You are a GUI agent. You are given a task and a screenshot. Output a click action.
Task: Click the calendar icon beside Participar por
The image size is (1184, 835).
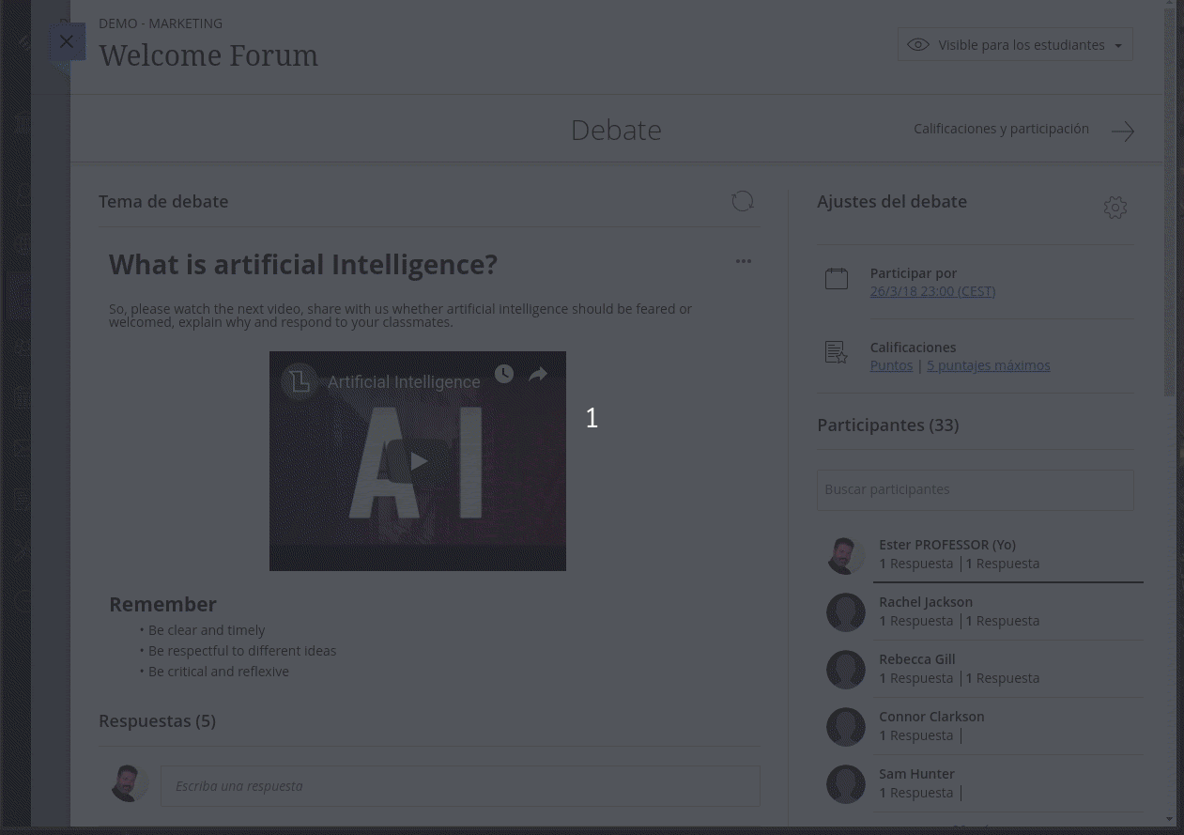pyautogui.click(x=837, y=278)
